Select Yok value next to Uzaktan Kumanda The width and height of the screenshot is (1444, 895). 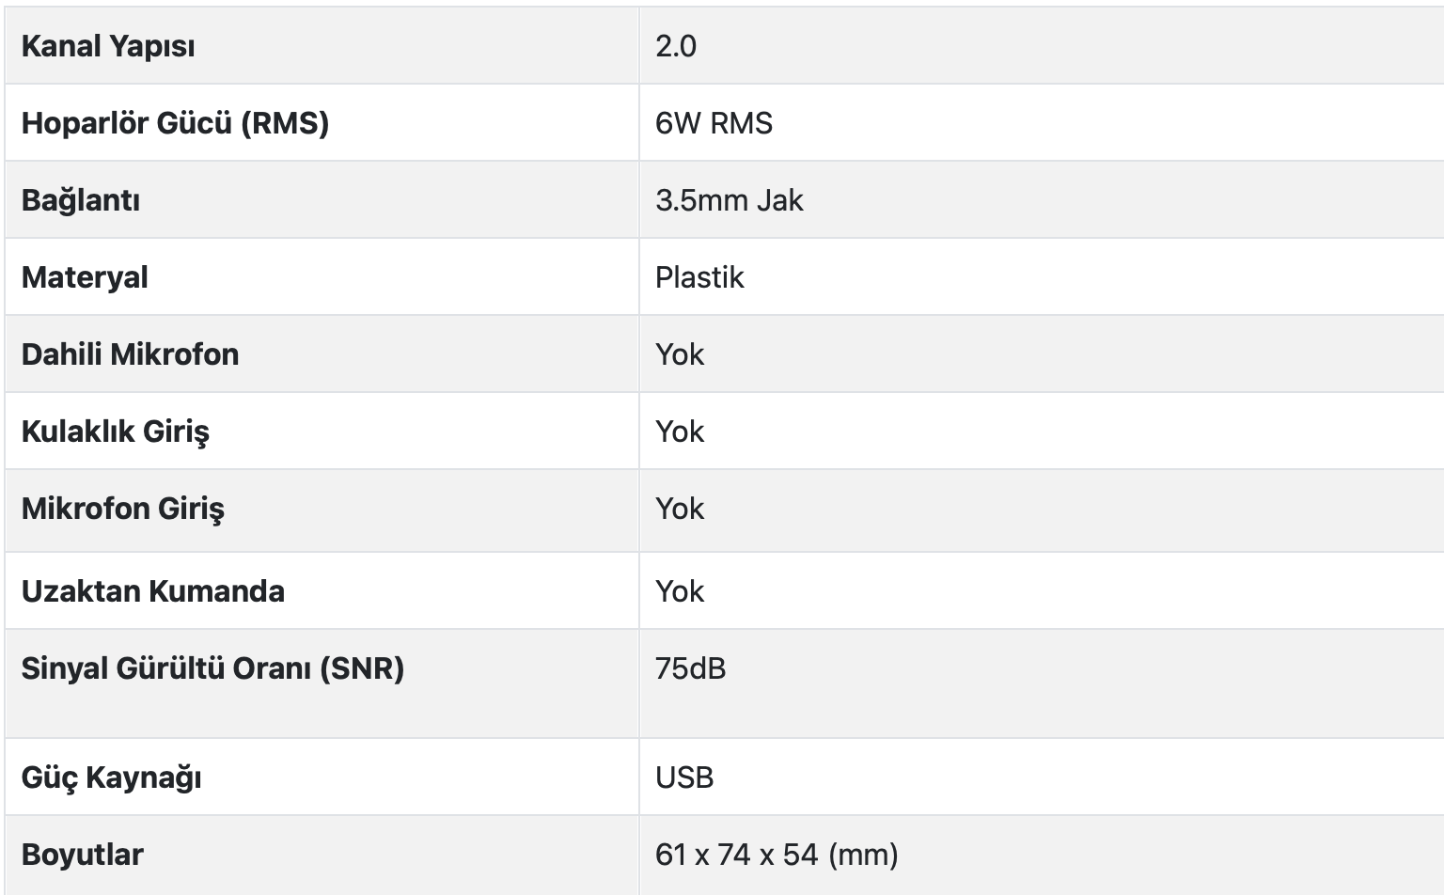coord(680,591)
